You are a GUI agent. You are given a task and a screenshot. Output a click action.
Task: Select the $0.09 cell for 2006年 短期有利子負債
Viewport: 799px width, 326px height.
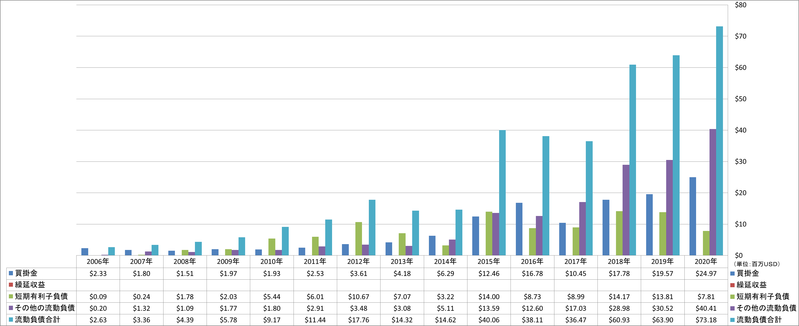pos(98,297)
